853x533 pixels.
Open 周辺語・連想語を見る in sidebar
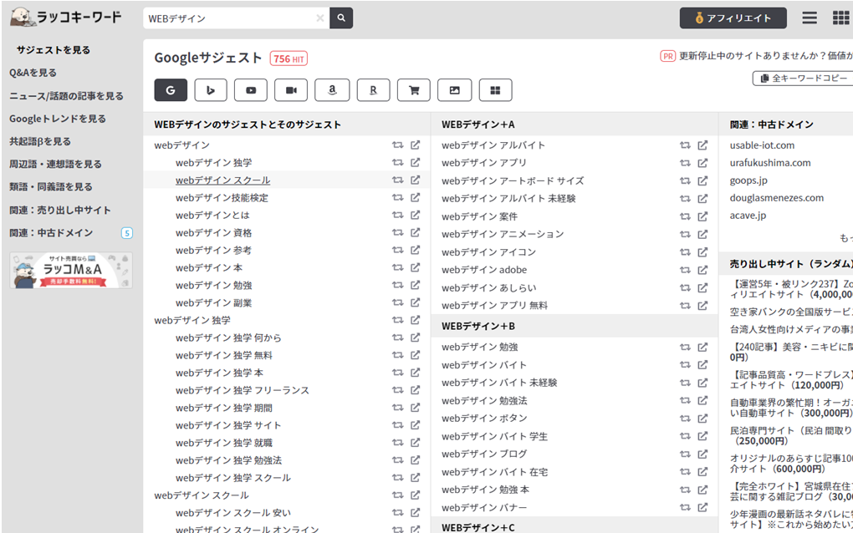pos(55,164)
